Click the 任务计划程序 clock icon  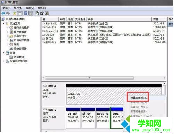point(11,28)
